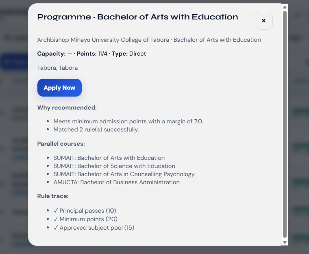Click the Principal passes (10) rule

click(x=85, y=211)
